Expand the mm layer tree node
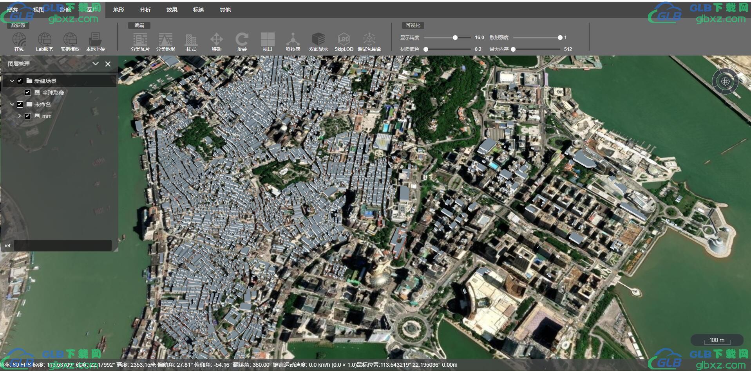The width and height of the screenshot is (751, 371). click(x=20, y=116)
